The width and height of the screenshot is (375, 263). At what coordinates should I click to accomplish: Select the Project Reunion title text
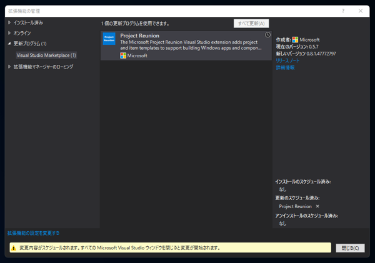(139, 36)
